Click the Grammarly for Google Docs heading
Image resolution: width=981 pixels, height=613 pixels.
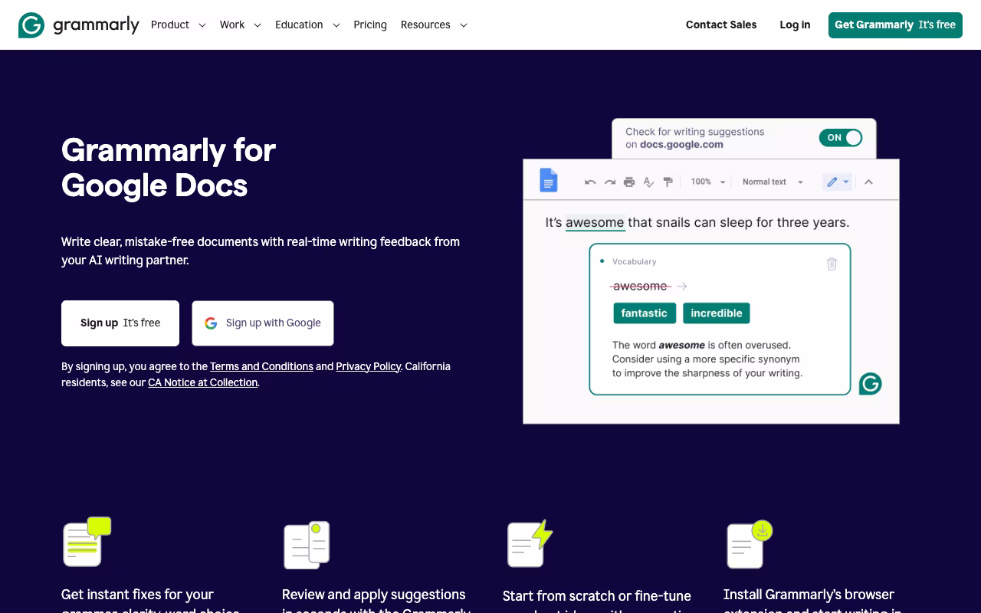click(x=169, y=167)
